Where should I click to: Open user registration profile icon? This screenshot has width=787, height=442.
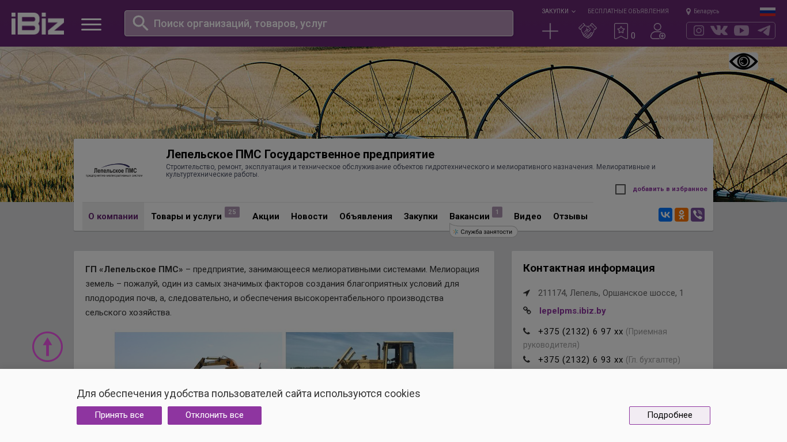click(x=658, y=31)
